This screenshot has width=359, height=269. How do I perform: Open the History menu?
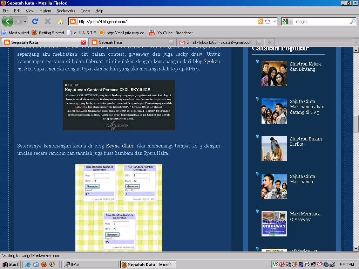[x=45, y=11]
